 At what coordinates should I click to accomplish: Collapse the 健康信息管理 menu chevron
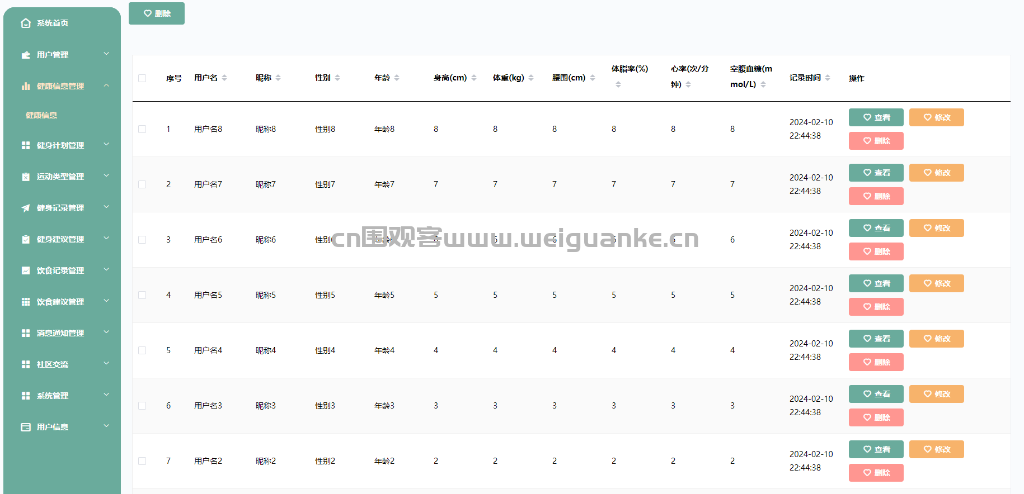106,85
